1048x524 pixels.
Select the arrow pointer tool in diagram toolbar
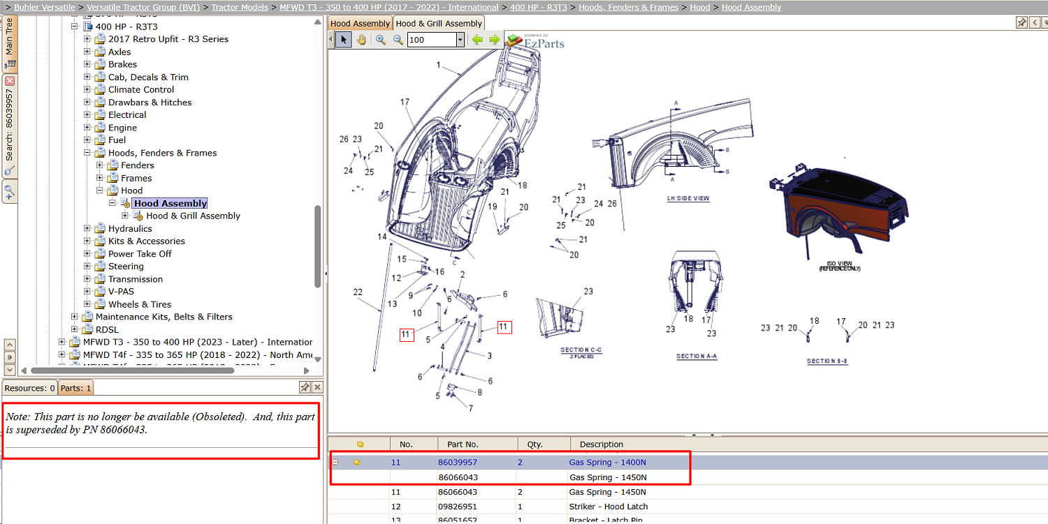pos(342,40)
